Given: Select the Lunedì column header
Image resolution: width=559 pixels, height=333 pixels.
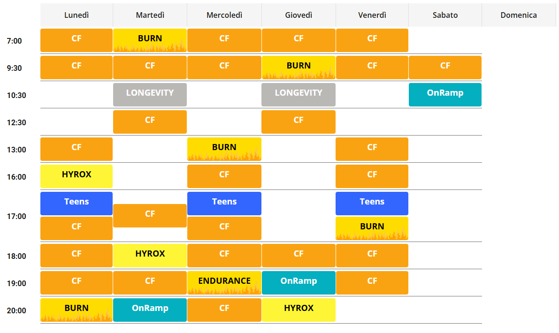Looking at the screenshot, I should (x=77, y=15).
